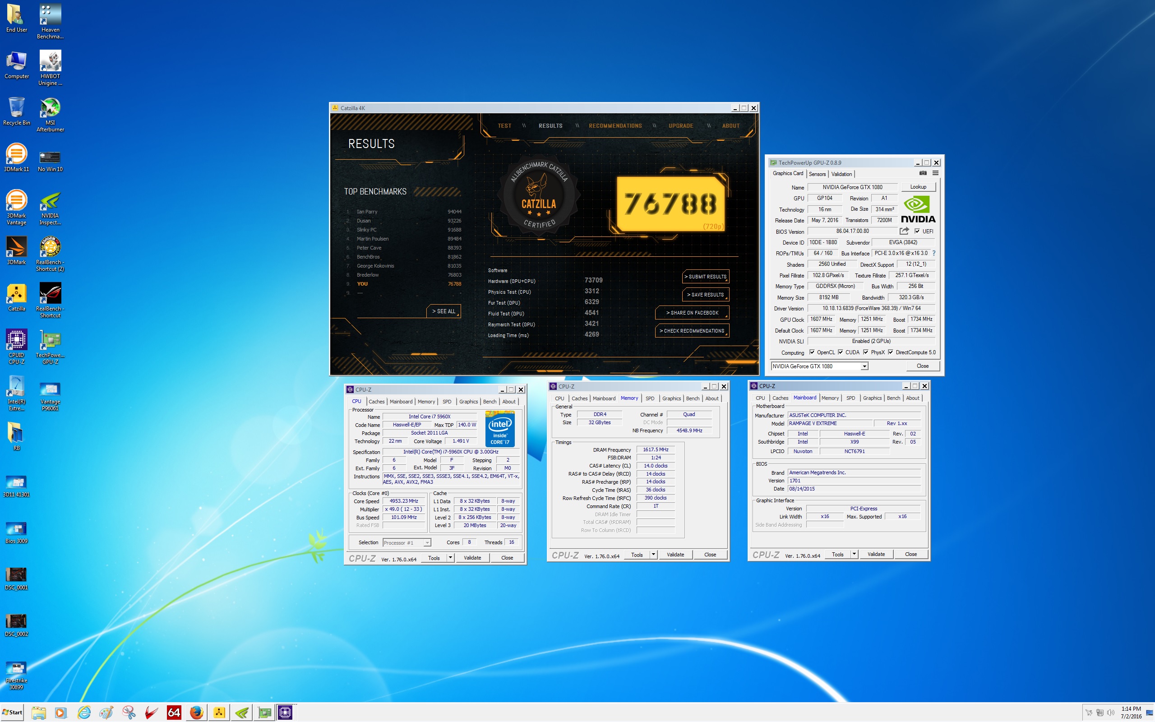Screen dimensions: 1155x722
Task: Click the NVIDIA logo in GPU-Z
Action: click(918, 209)
